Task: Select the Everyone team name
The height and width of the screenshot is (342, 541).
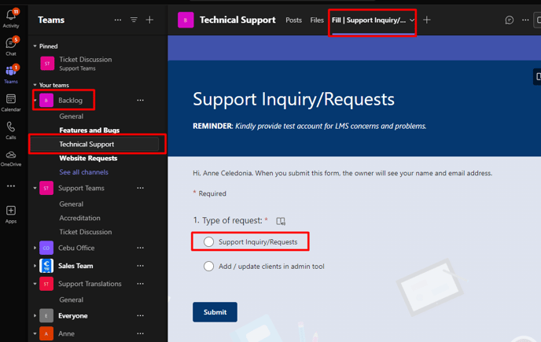Action: point(73,316)
